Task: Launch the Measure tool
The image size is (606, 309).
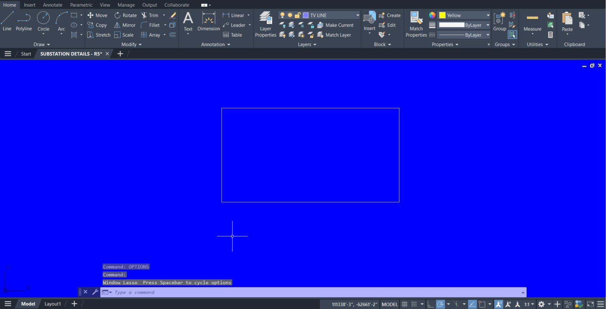Action: (532, 22)
